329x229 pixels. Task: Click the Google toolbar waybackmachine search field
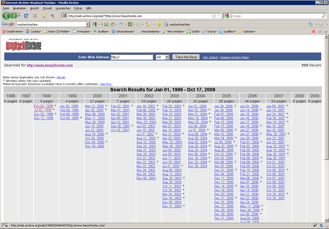pos(51,24)
